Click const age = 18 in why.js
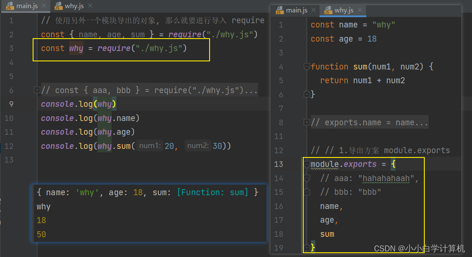Screen dimensions: 472x257 point(344,39)
